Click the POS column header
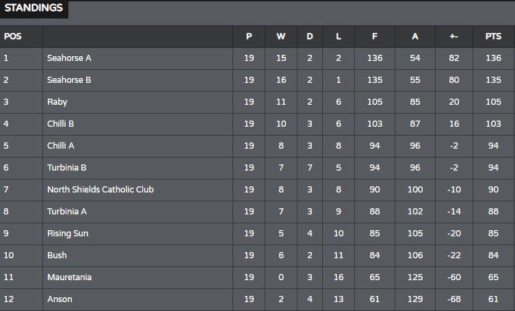515x311 pixels. (x=12, y=36)
